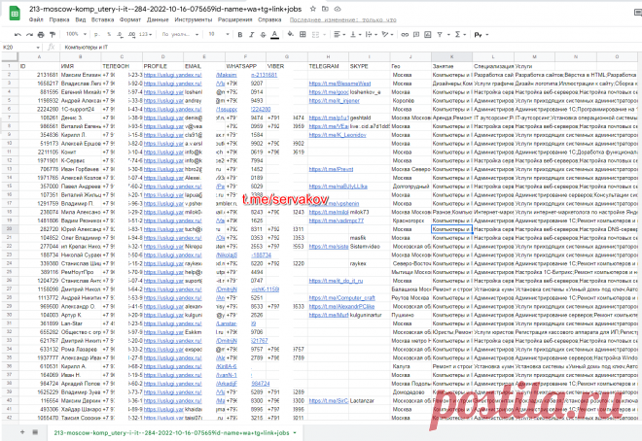Open the fill color picker

coord(290,35)
